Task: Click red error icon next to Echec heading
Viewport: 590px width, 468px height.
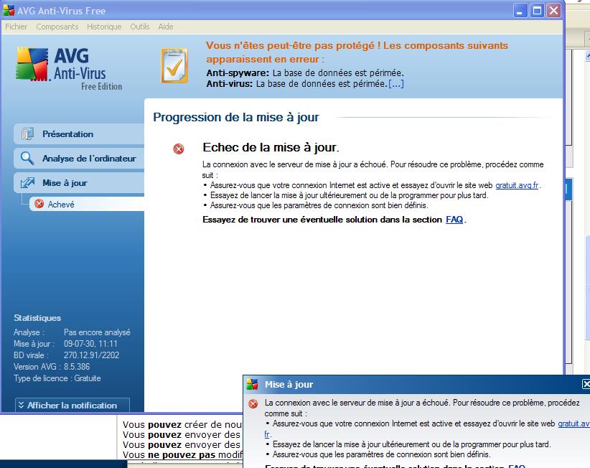Action: (179, 149)
